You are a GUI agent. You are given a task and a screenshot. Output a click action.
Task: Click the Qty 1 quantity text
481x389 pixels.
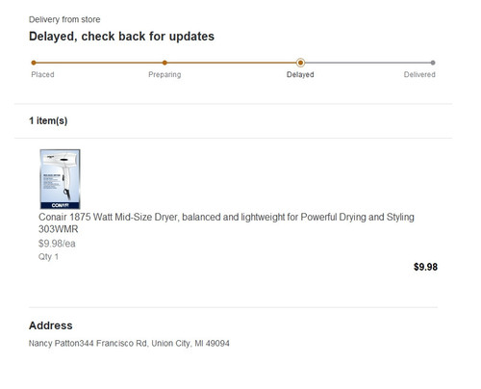coord(48,257)
